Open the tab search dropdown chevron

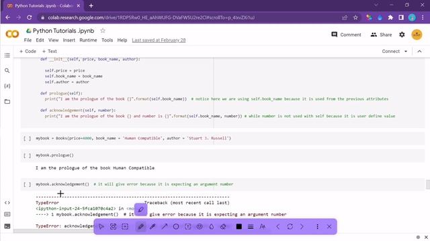coord(376,5)
